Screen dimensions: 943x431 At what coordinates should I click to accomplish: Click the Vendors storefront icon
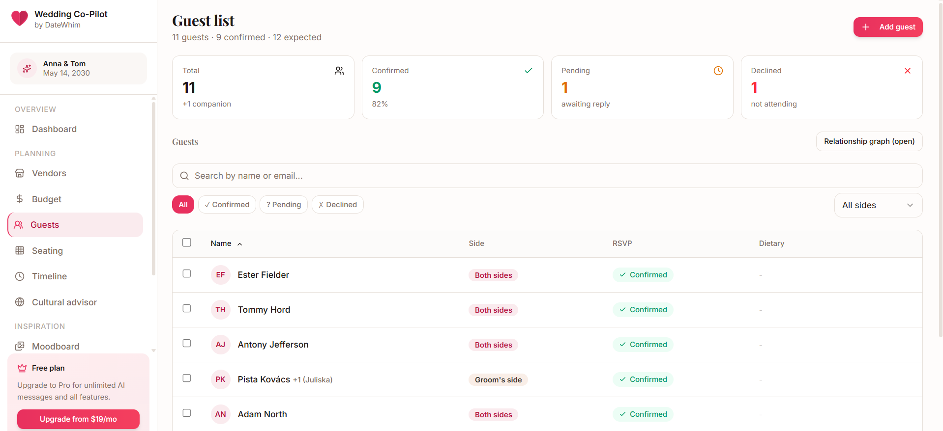(x=20, y=173)
